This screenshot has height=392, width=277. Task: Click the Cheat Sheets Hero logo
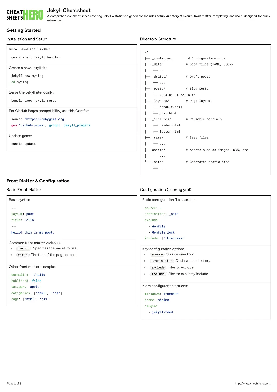[25, 15]
